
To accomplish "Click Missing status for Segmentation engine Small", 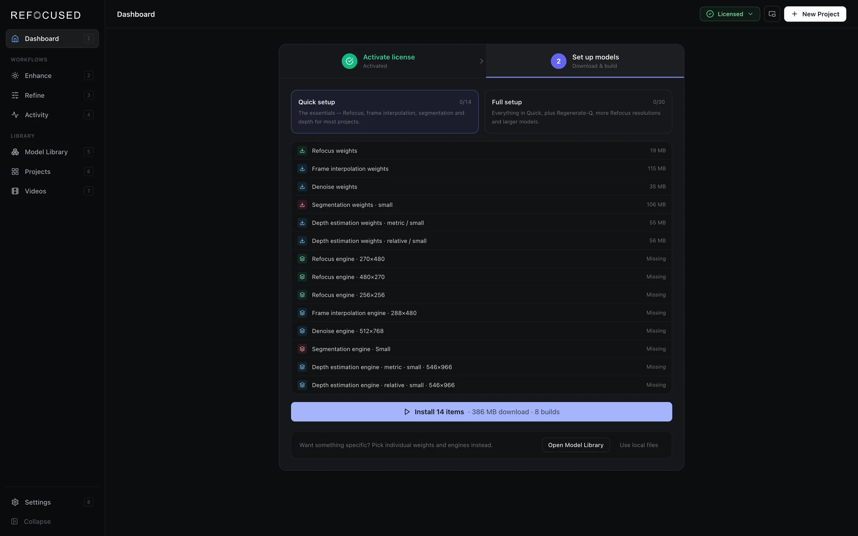I will pos(656,349).
